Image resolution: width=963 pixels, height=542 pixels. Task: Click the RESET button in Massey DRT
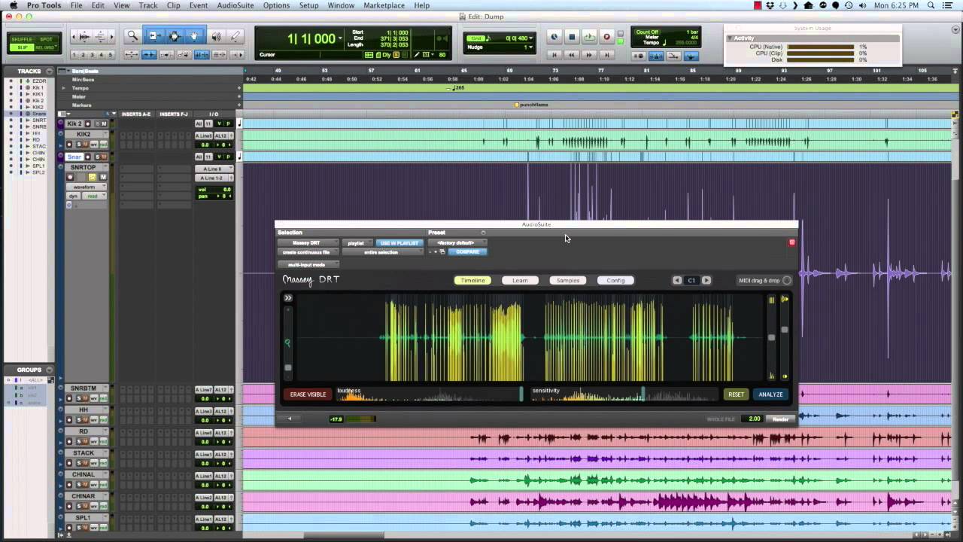pyautogui.click(x=736, y=394)
